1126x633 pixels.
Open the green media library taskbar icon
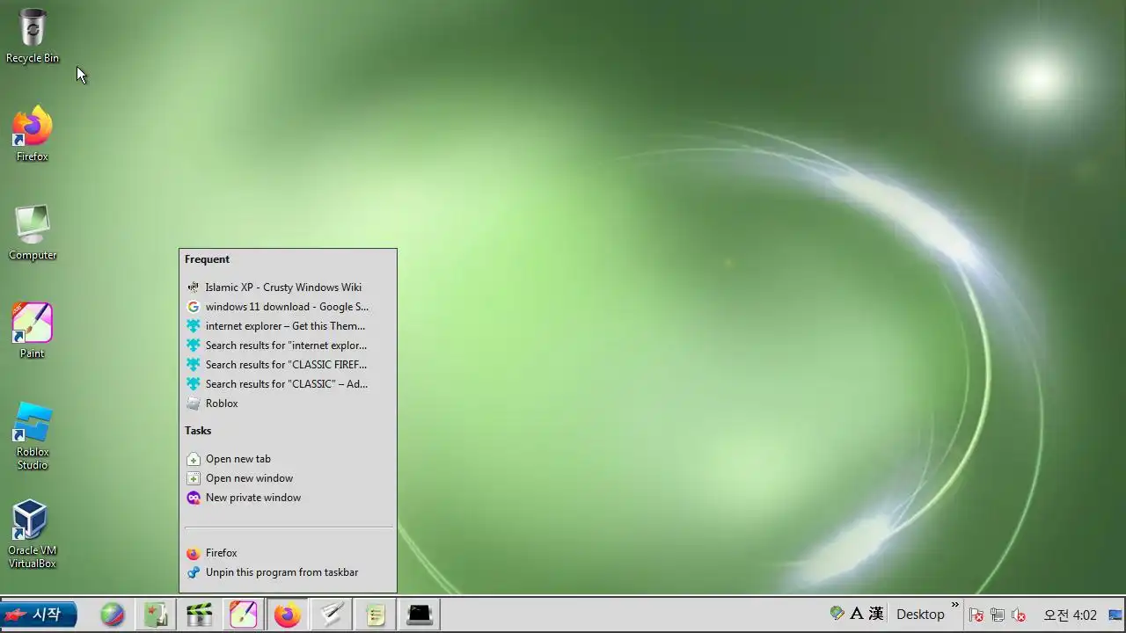tap(156, 615)
